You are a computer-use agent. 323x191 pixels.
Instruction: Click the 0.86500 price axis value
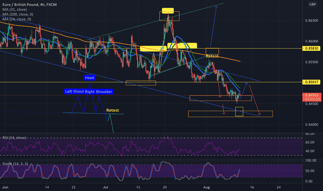tap(312, 20)
